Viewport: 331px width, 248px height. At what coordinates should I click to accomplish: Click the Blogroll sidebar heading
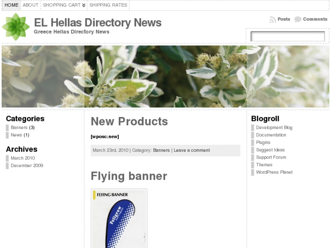[265, 119]
